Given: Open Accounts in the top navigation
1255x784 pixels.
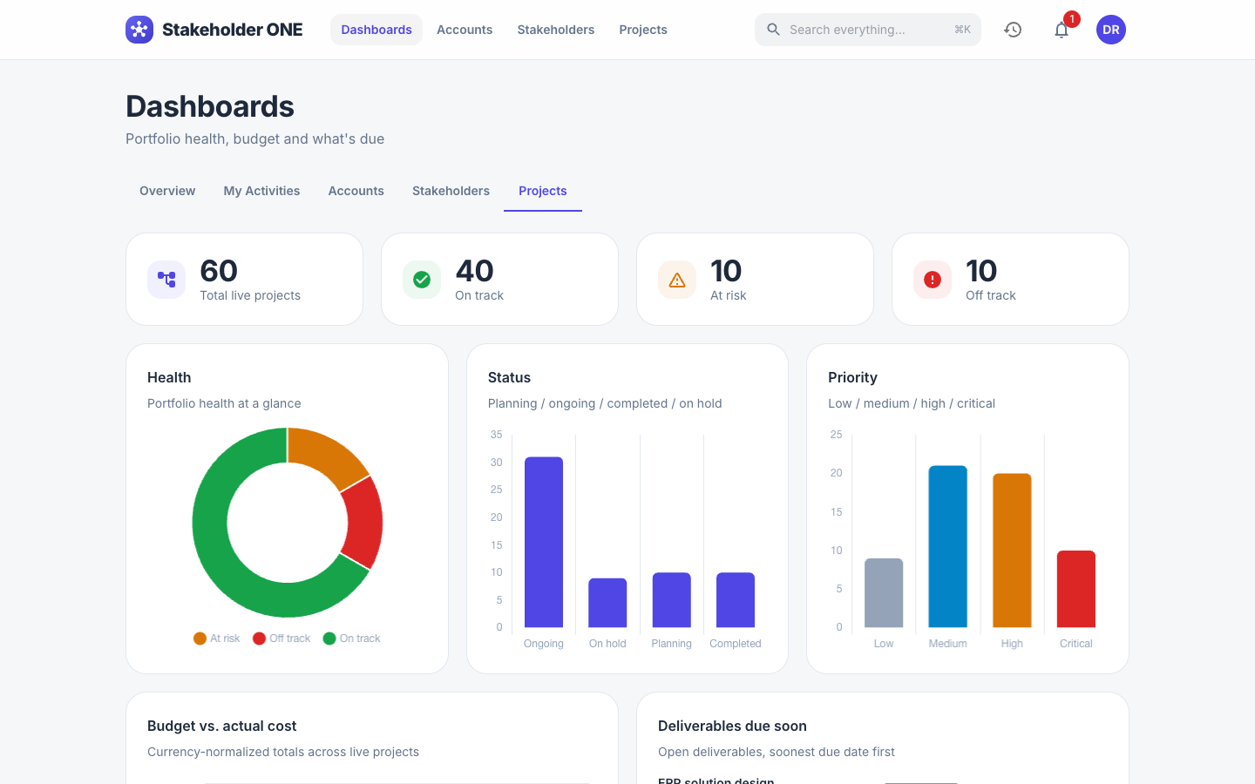Looking at the screenshot, I should 465,30.
